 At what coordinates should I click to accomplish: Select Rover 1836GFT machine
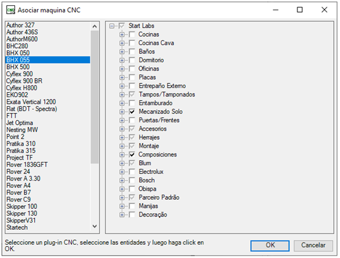click(x=48, y=164)
